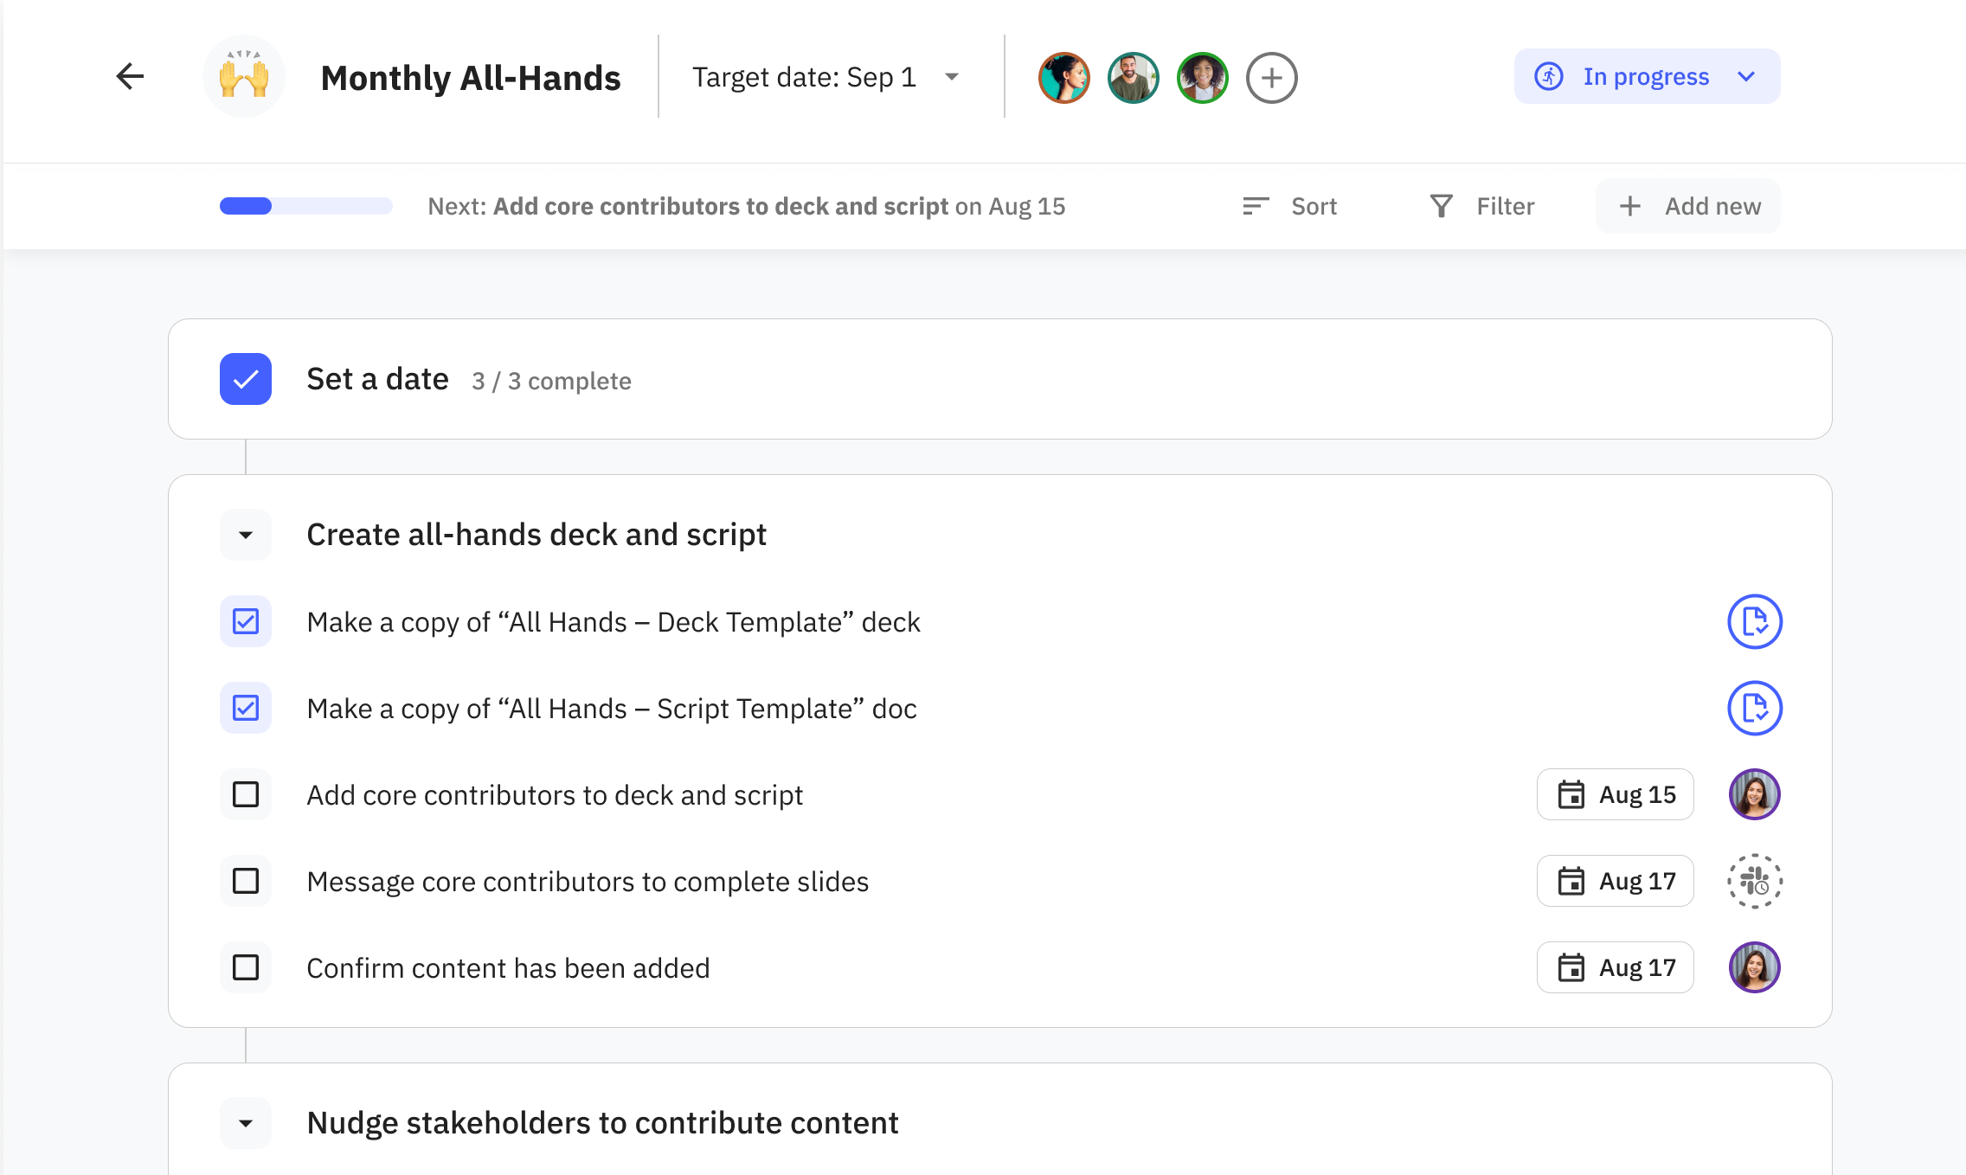1966x1175 pixels.
Task: Click the Add new button
Action: pos(1687,206)
